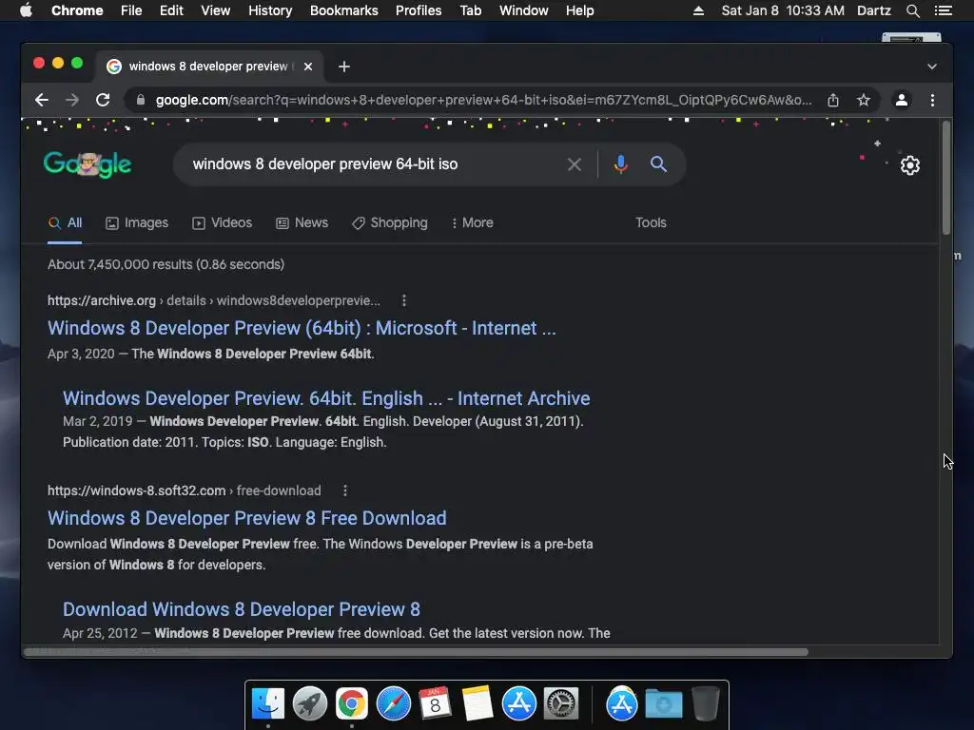This screenshot has width=974, height=730.
Task: Open the Chrome application menu
Action: [x=77, y=10]
